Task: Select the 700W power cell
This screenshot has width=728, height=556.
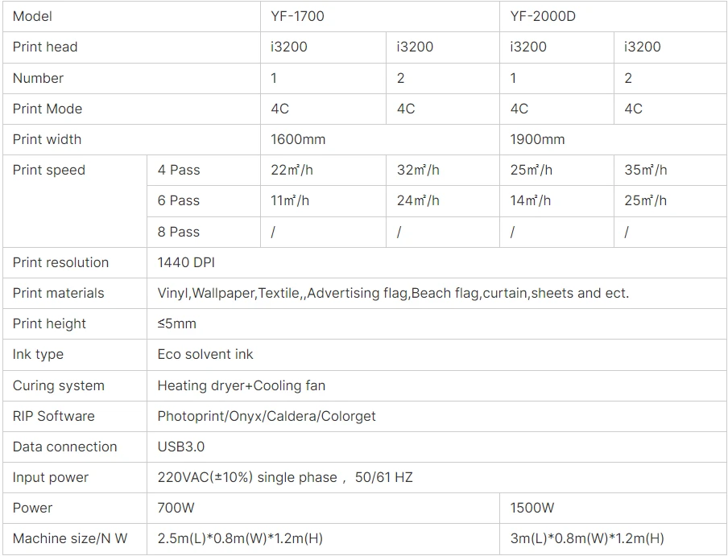Action: click(323, 508)
